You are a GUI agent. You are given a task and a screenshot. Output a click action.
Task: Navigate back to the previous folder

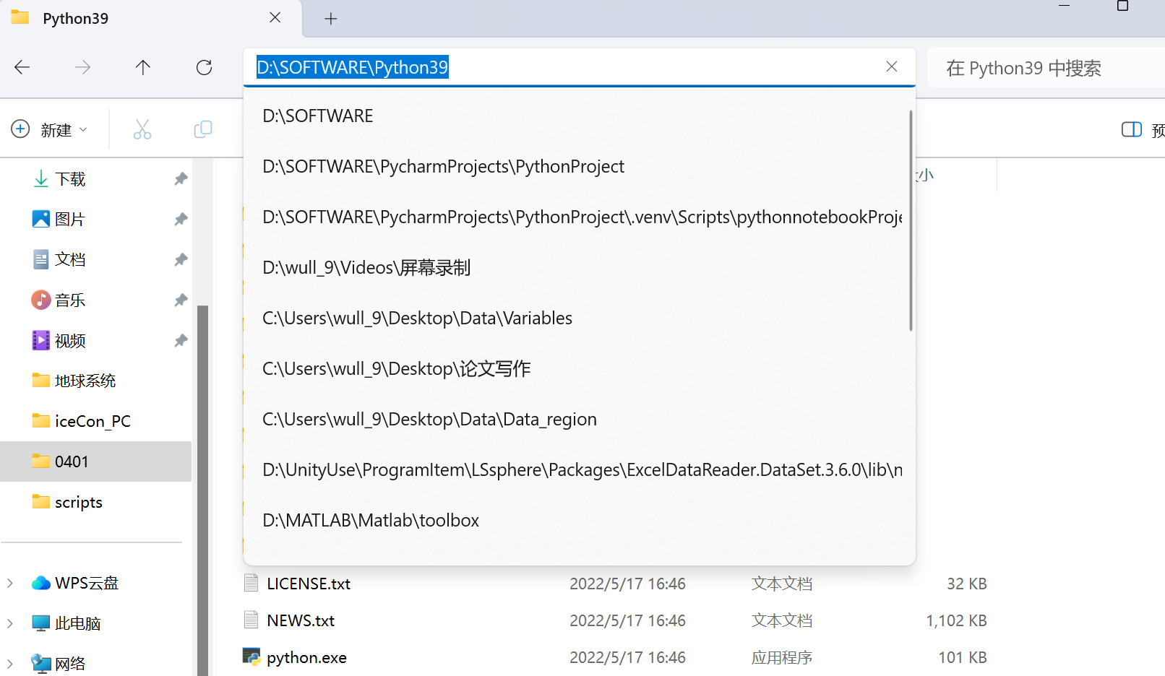point(22,67)
